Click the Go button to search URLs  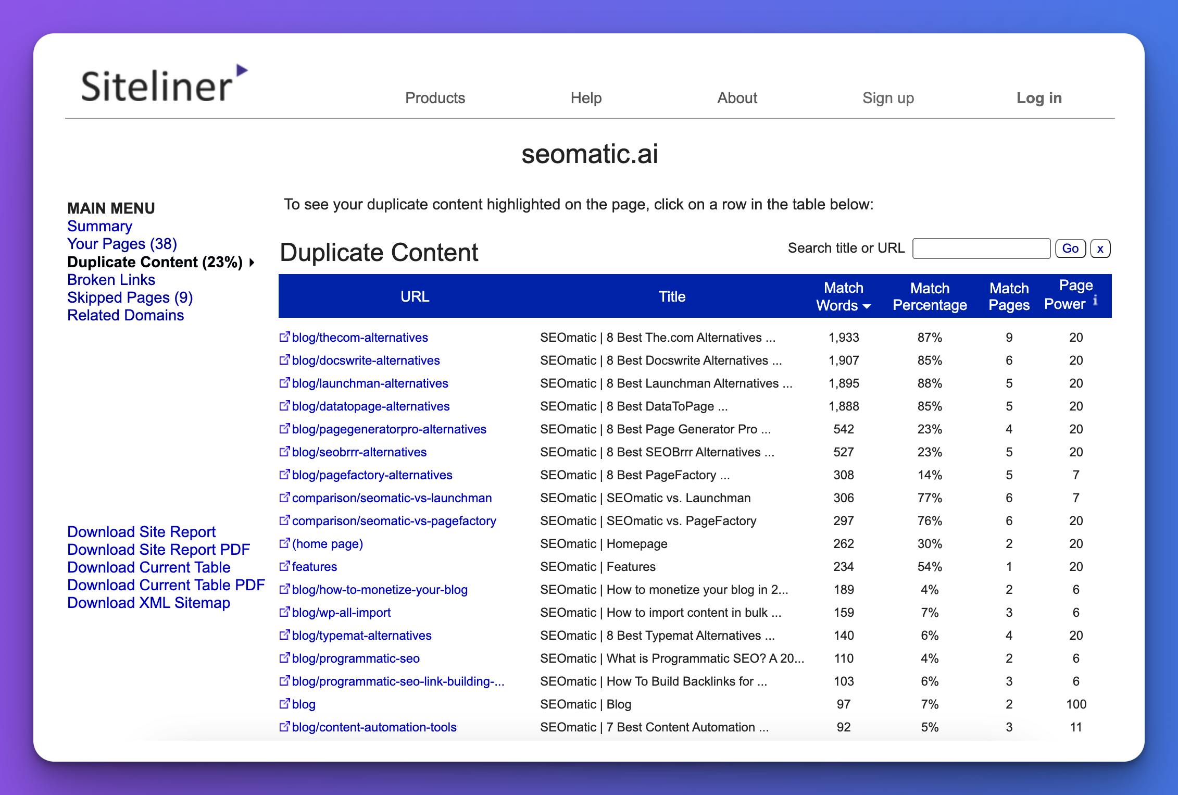pyautogui.click(x=1072, y=249)
